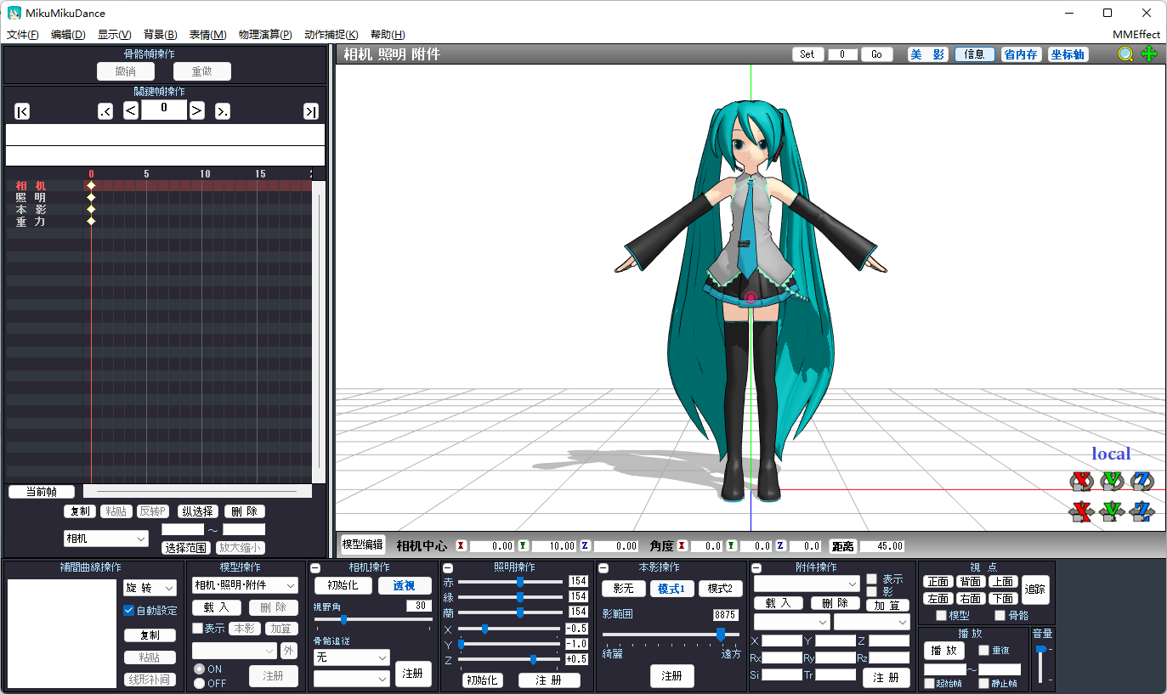Image resolution: width=1167 pixels, height=694 pixels.
Task: Jump to the first frame with |< button
Action: click(22, 111)
